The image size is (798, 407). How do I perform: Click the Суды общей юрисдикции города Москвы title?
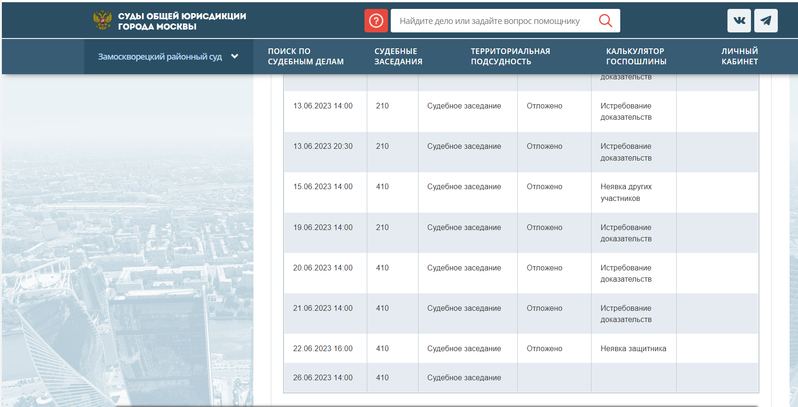tap(182, 21)
